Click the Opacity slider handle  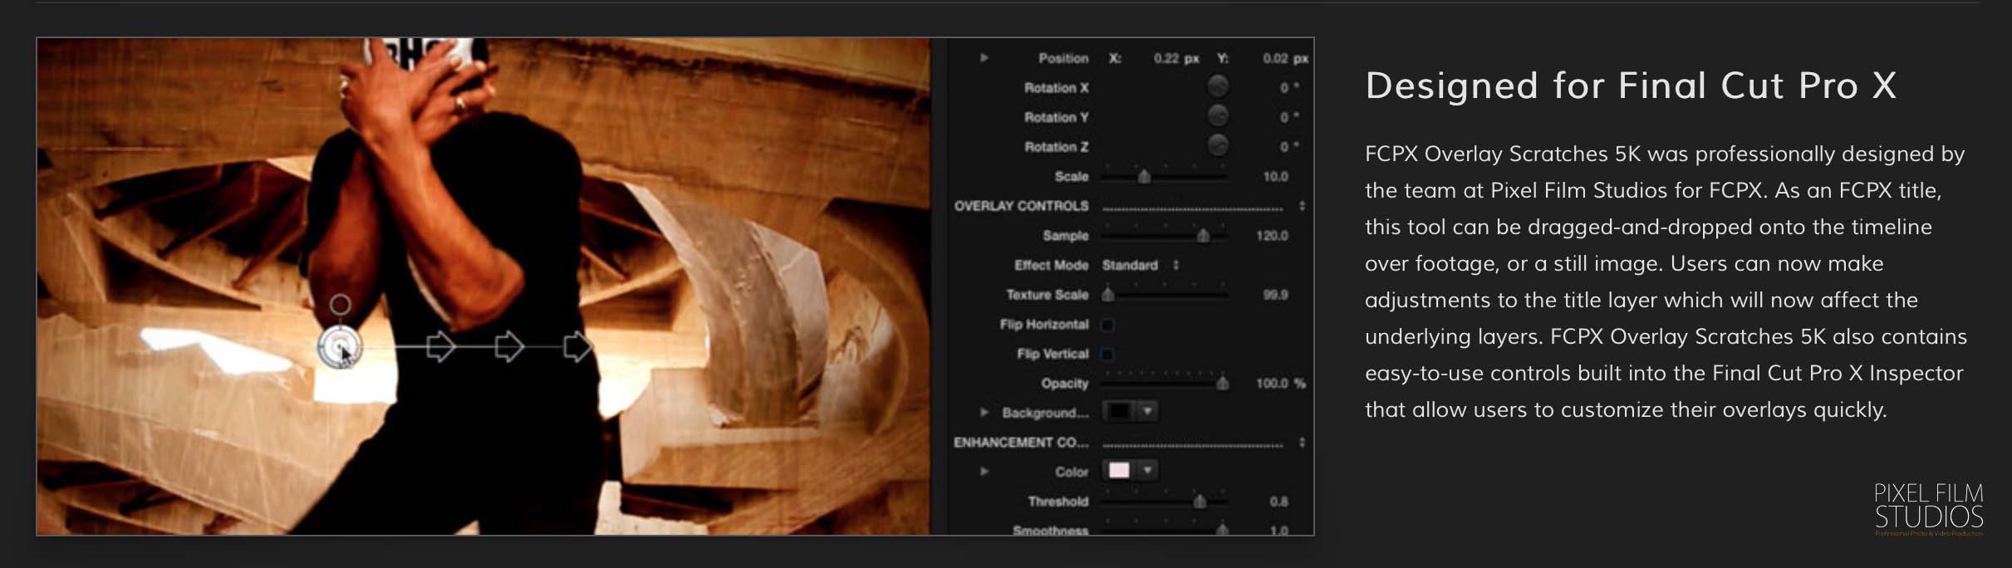(1222, 383)
